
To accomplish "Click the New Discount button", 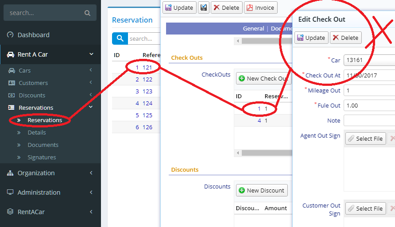I will 262,191.
